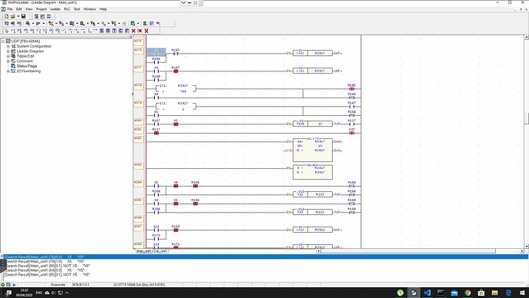Viewport: 529px width, 298px height.
Task: Click the horizontal scrollbar left arrow of ladder view
Action: [x=318, y=251]
